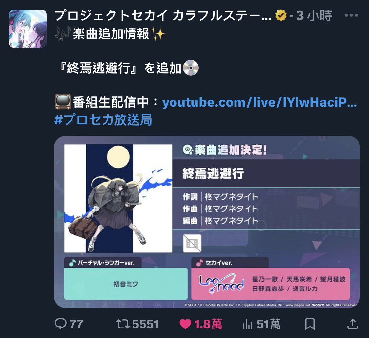
Task: Bookmark this post
Action: pos(310,324)
